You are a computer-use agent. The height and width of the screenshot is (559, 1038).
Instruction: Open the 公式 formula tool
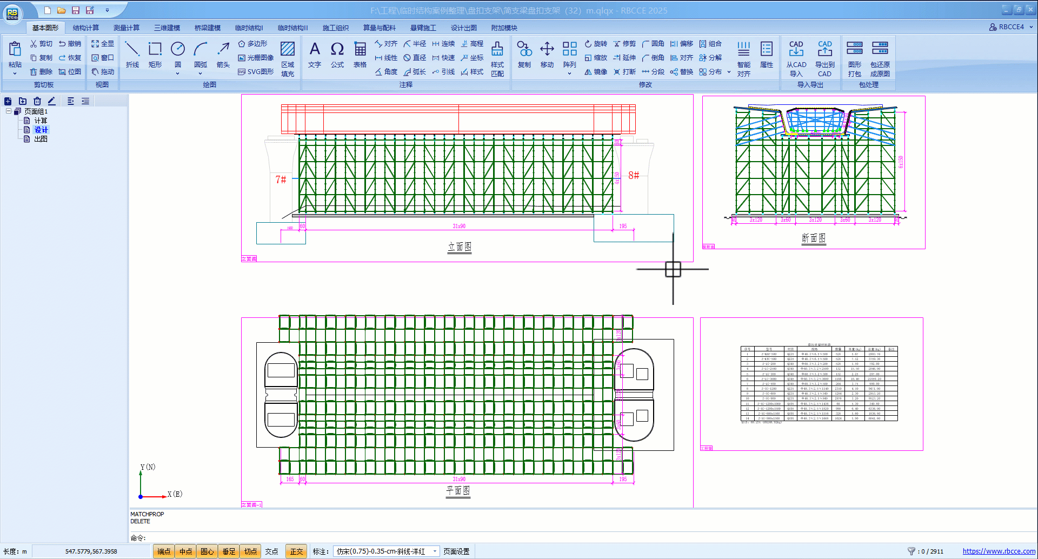(337, 54)
